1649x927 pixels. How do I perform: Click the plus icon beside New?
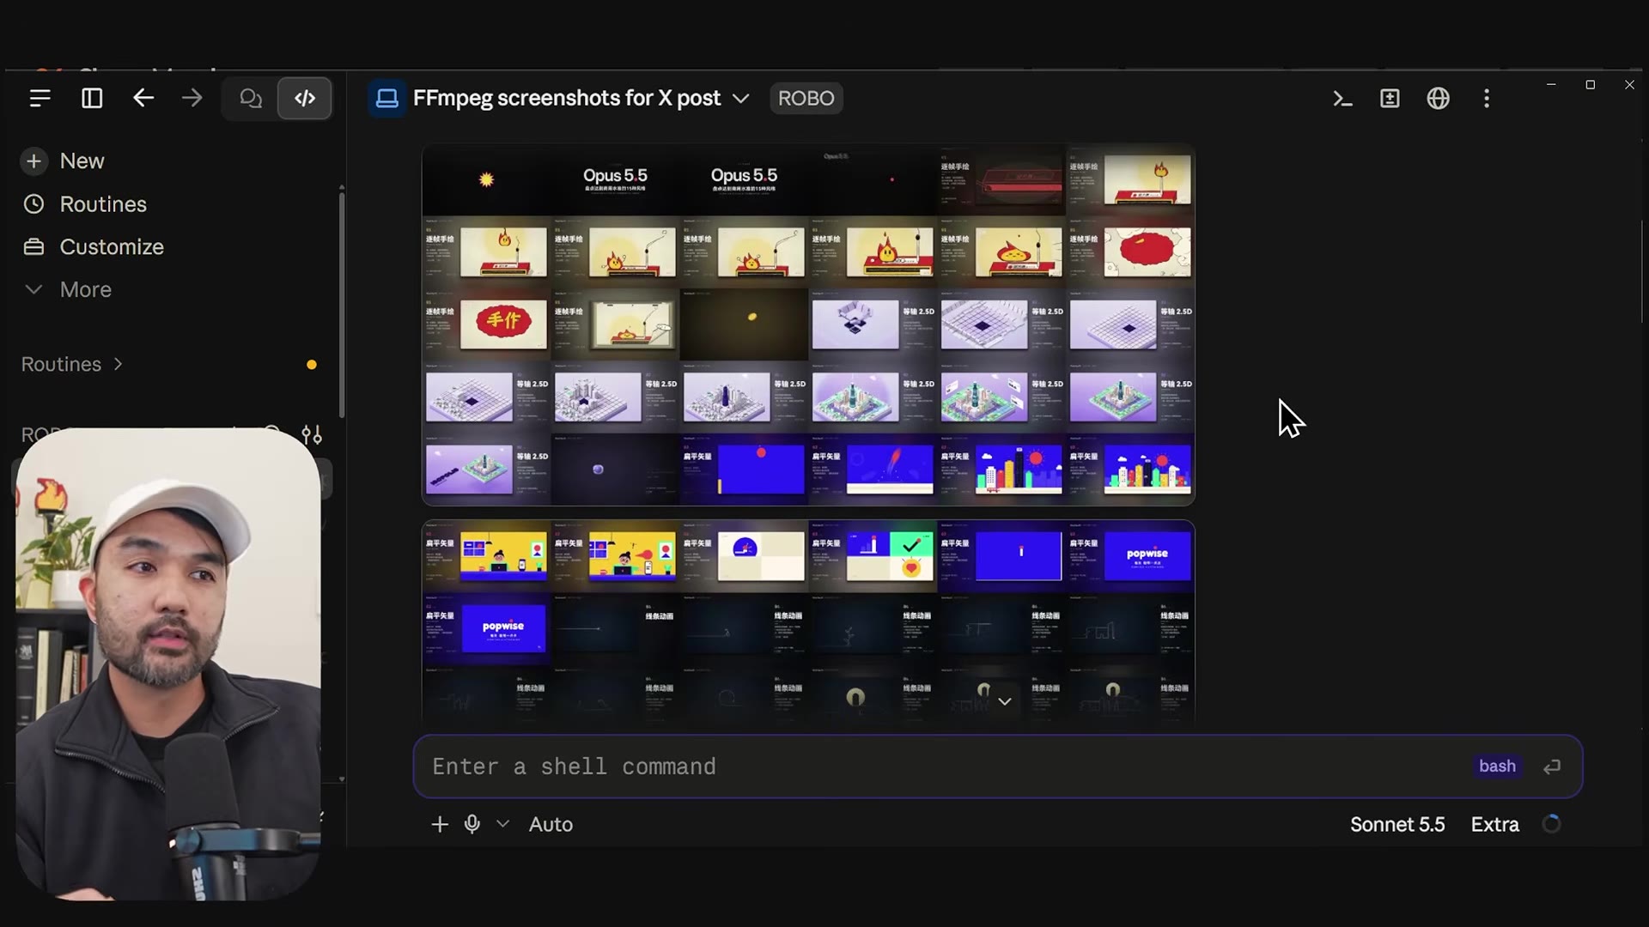point(33,161)
